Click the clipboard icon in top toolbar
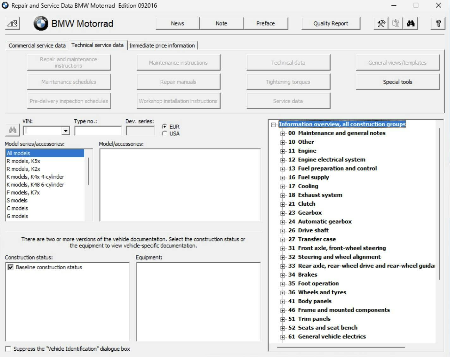Viewport: 450px width, 357px height. coord(396,23)
